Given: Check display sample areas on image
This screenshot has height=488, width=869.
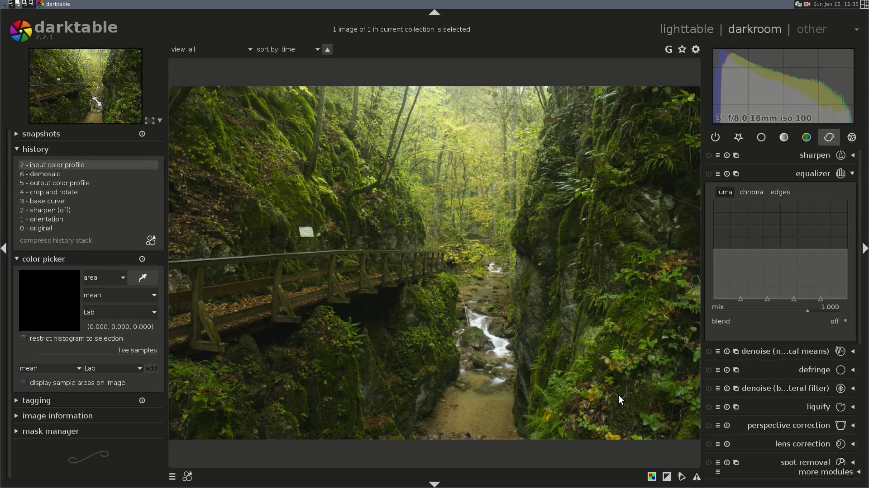Looking at the screenshot, I should (x=24, y=383).
